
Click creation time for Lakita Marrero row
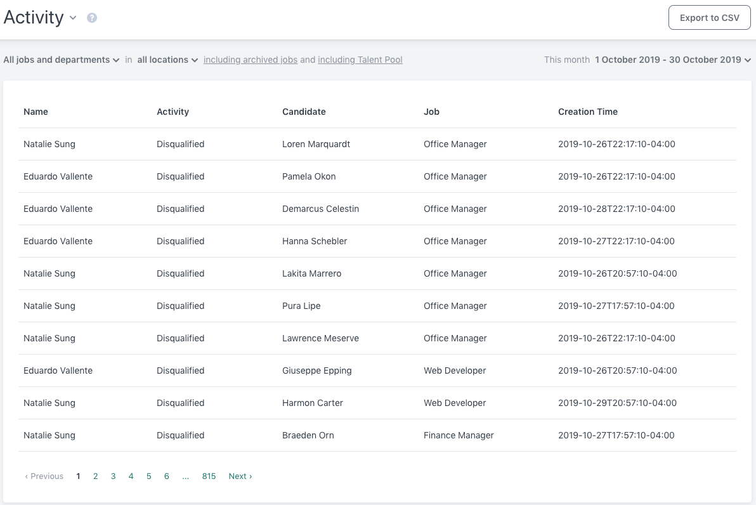point(617,273)
